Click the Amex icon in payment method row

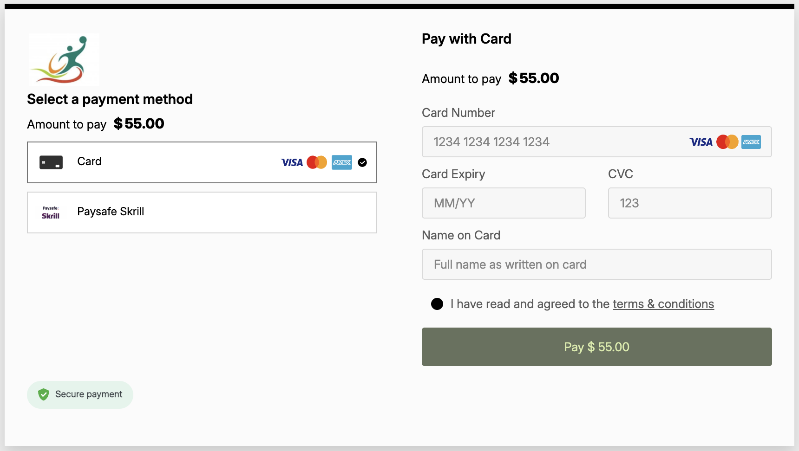(x=342, y=162)
